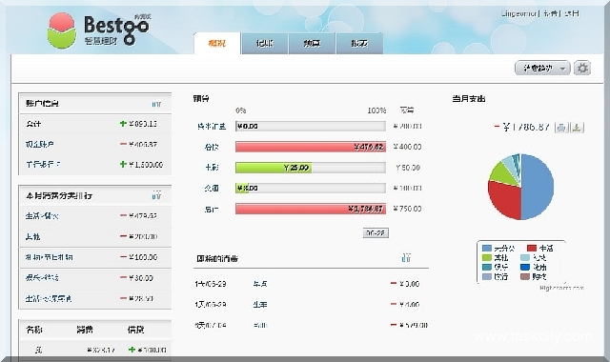Click the blue icon in the recent spending header

[x=406, y=258]
